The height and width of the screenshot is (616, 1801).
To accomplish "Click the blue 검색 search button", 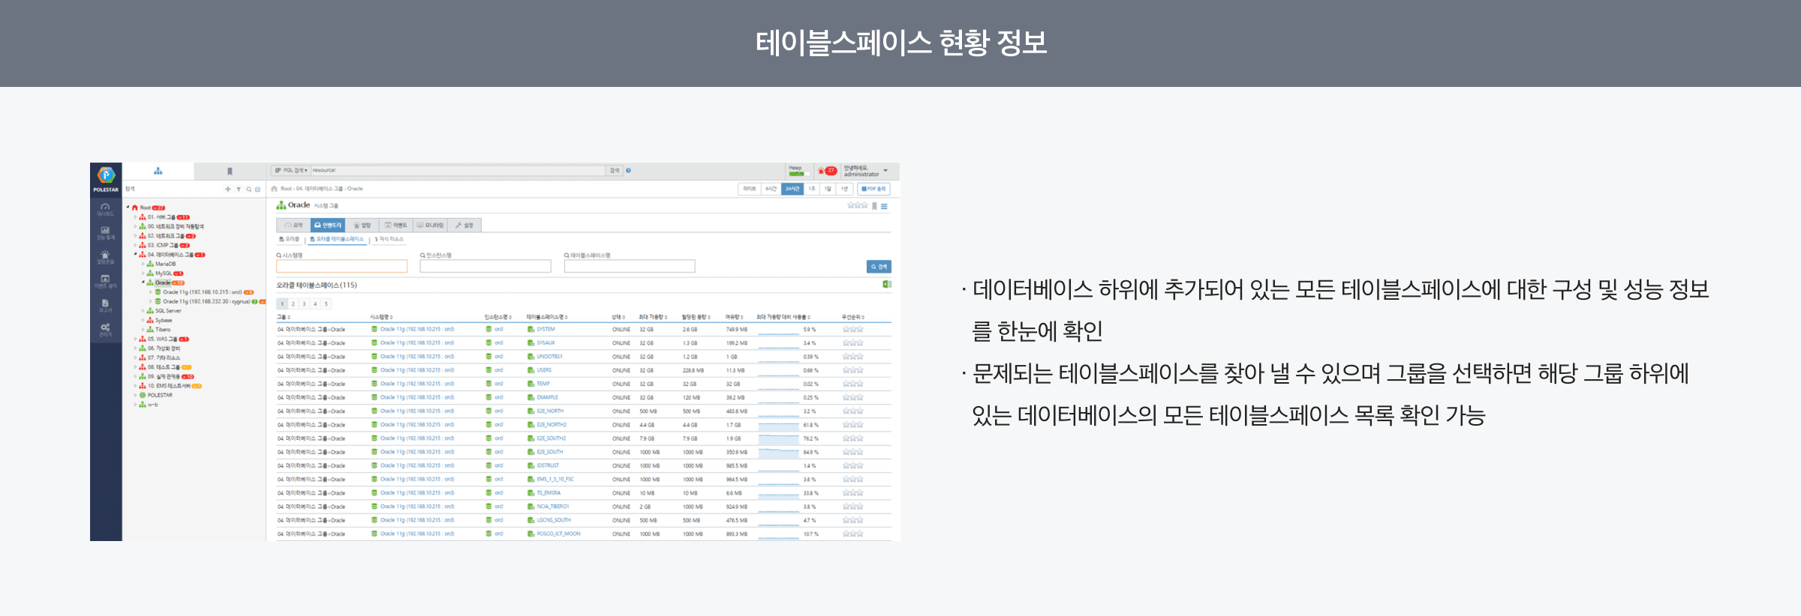I will point(878,267).
